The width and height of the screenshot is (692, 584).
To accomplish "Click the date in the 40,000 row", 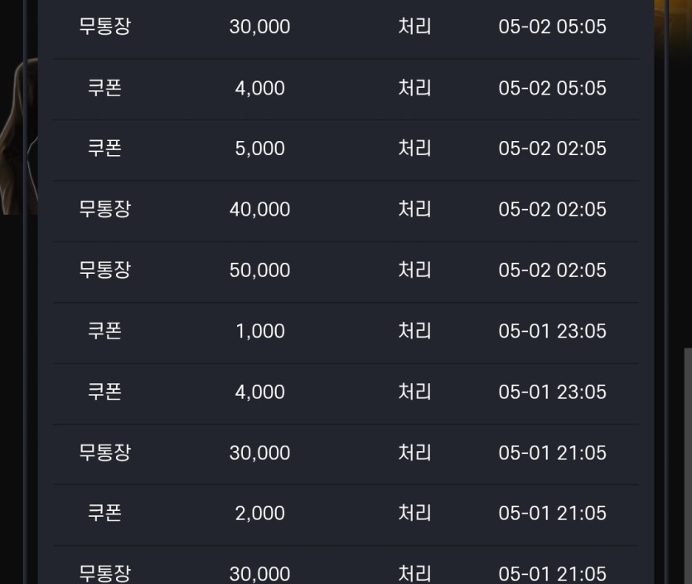I will click(552, 210).
